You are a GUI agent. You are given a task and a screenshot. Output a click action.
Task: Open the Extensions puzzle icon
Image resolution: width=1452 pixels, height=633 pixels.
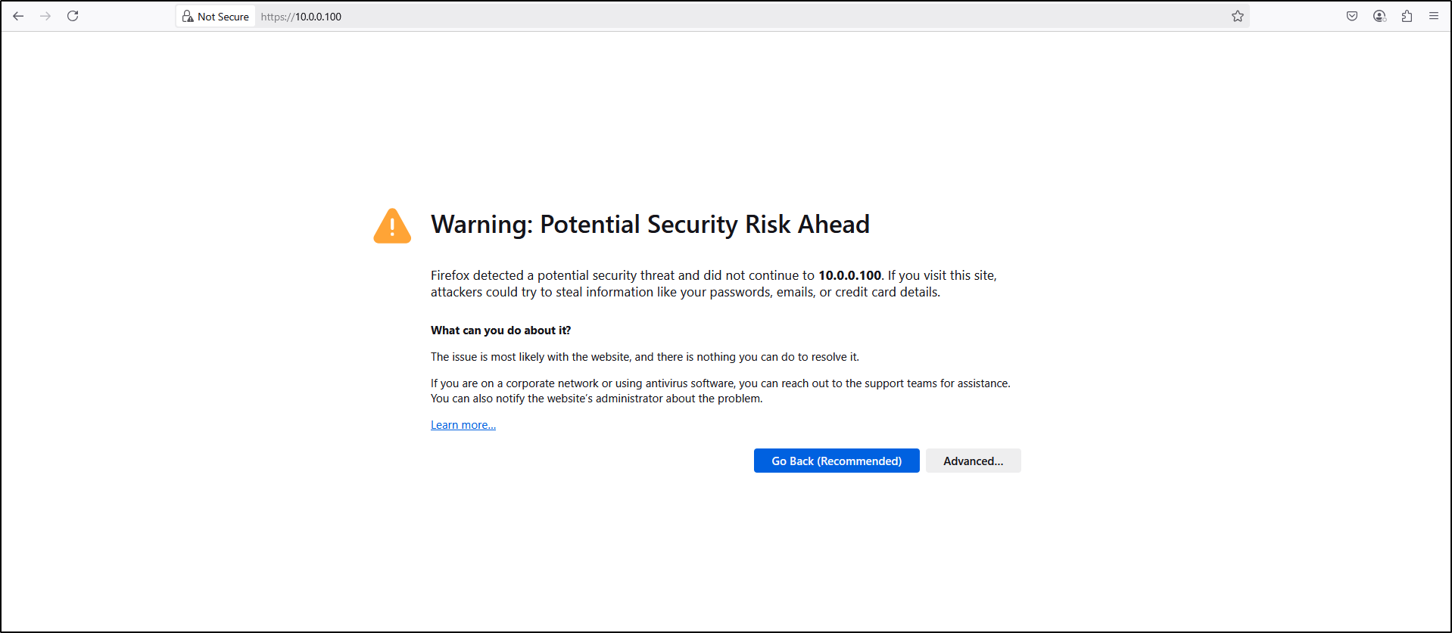point(1407,16)
